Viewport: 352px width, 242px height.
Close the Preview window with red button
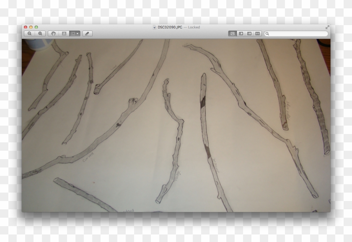pyautogui.click(x=26, y=27)
